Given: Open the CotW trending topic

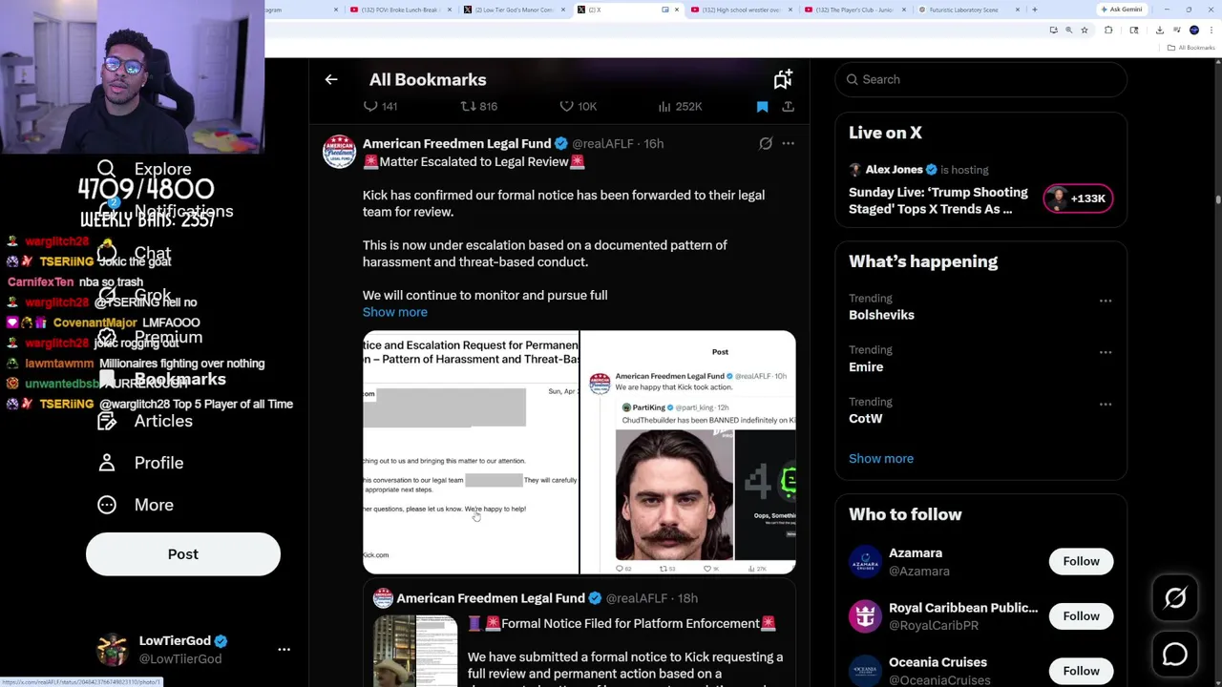Looking at the screenshot, I should 866,418.
